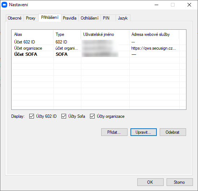
Task: Open the Pravidla tab
Action: tap(70, 18)
